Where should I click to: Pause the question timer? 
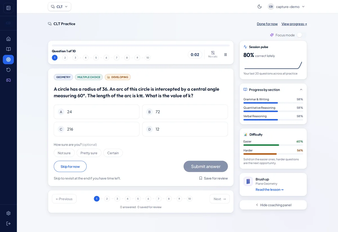coord(226,55)
